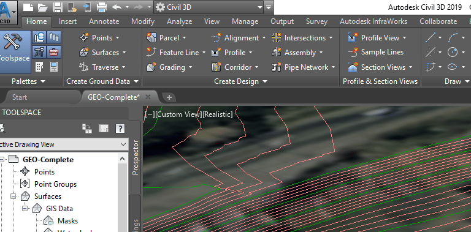Switch to the Start document tab
The width and height of the screenshot is (471, 232).
tap(20, 97)
